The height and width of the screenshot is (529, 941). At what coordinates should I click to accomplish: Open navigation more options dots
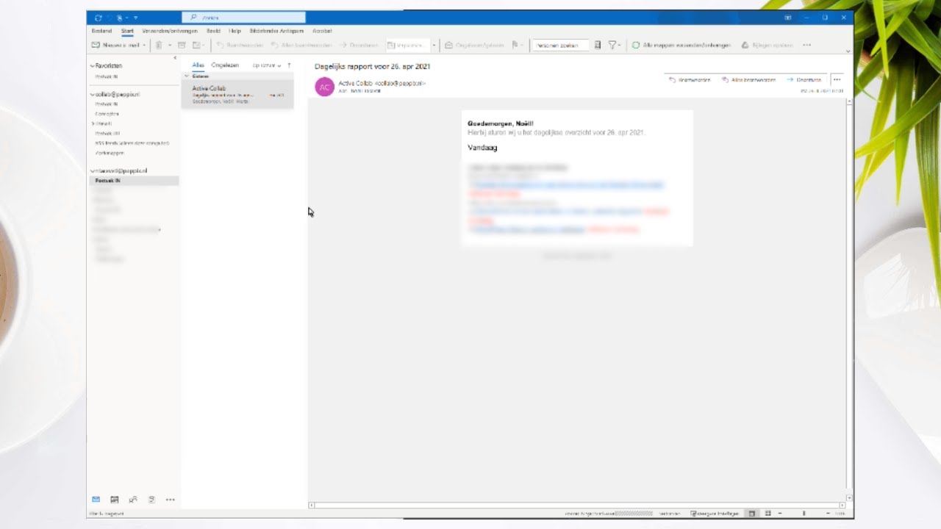coord(170,500)
